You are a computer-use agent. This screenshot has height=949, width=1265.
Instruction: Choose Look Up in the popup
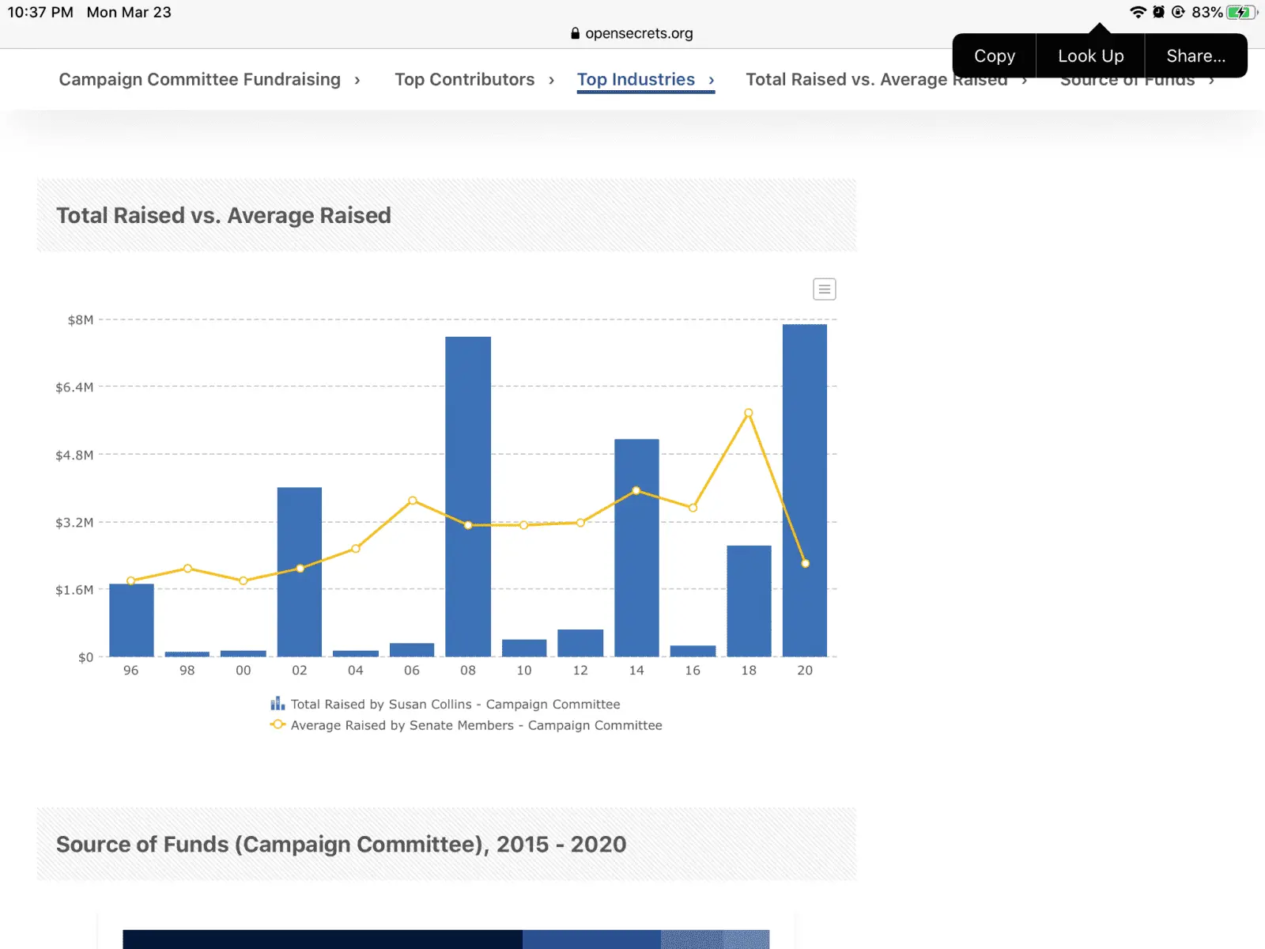pyautogui.click(x=1090, y=56)
